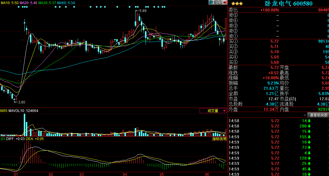Click the first cyan diamond info marker
Viewport: 329px width, 176px height.
click(x=18, y=7)
